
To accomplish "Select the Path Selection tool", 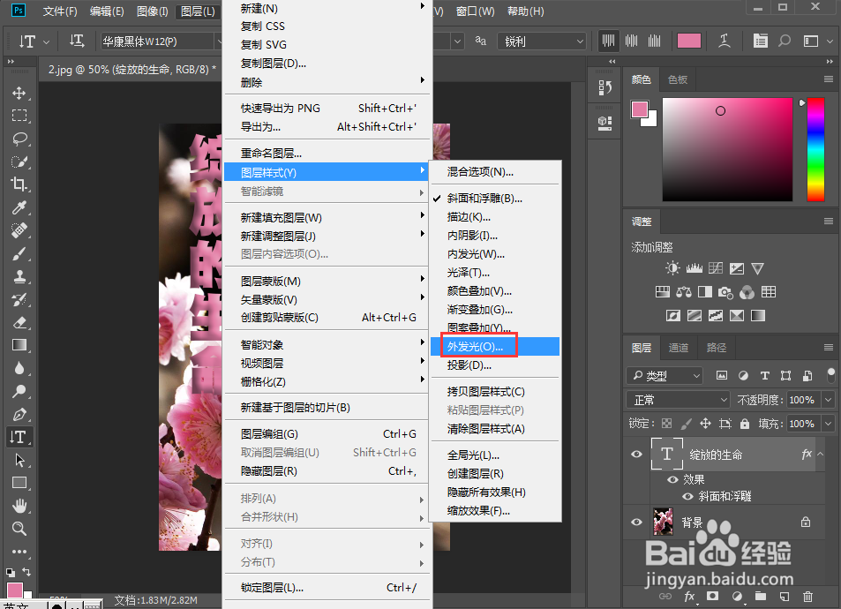I will 19,461.
